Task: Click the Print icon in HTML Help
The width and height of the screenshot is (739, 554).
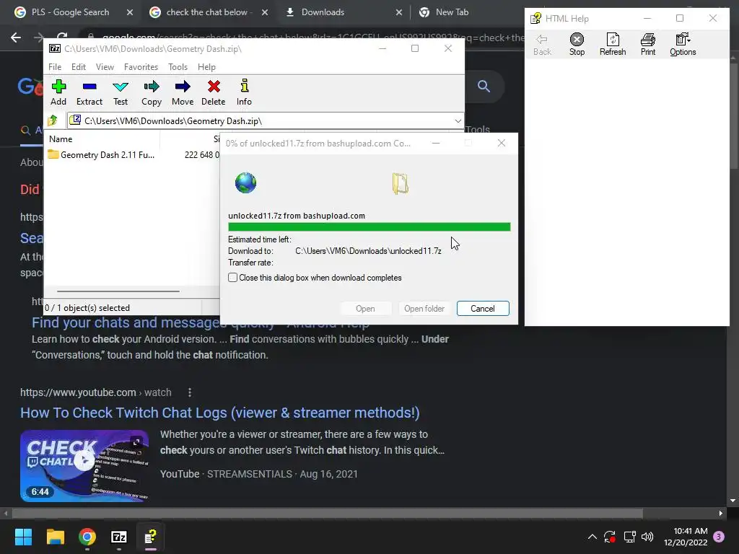Action: (x=648, y=45)
